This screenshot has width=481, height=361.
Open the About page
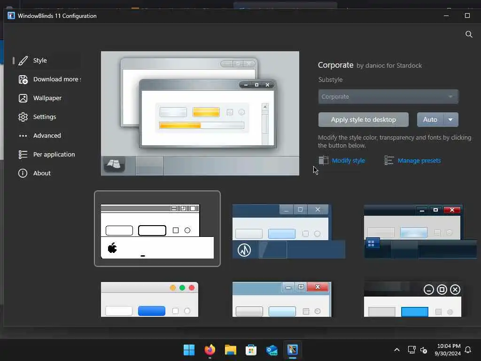(46, 173)
